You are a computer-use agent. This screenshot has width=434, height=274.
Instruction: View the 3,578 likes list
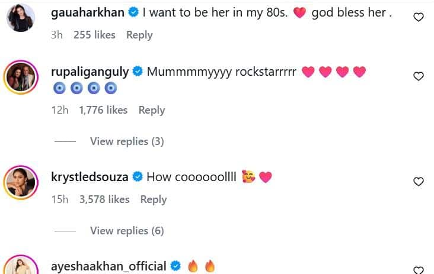[x=104, y=199]
